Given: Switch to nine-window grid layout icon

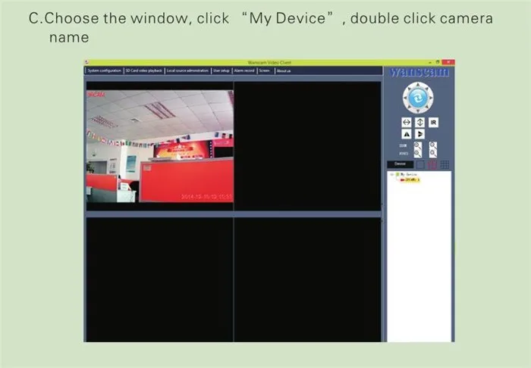Looking at the screenshot, I should pos(445,164).
